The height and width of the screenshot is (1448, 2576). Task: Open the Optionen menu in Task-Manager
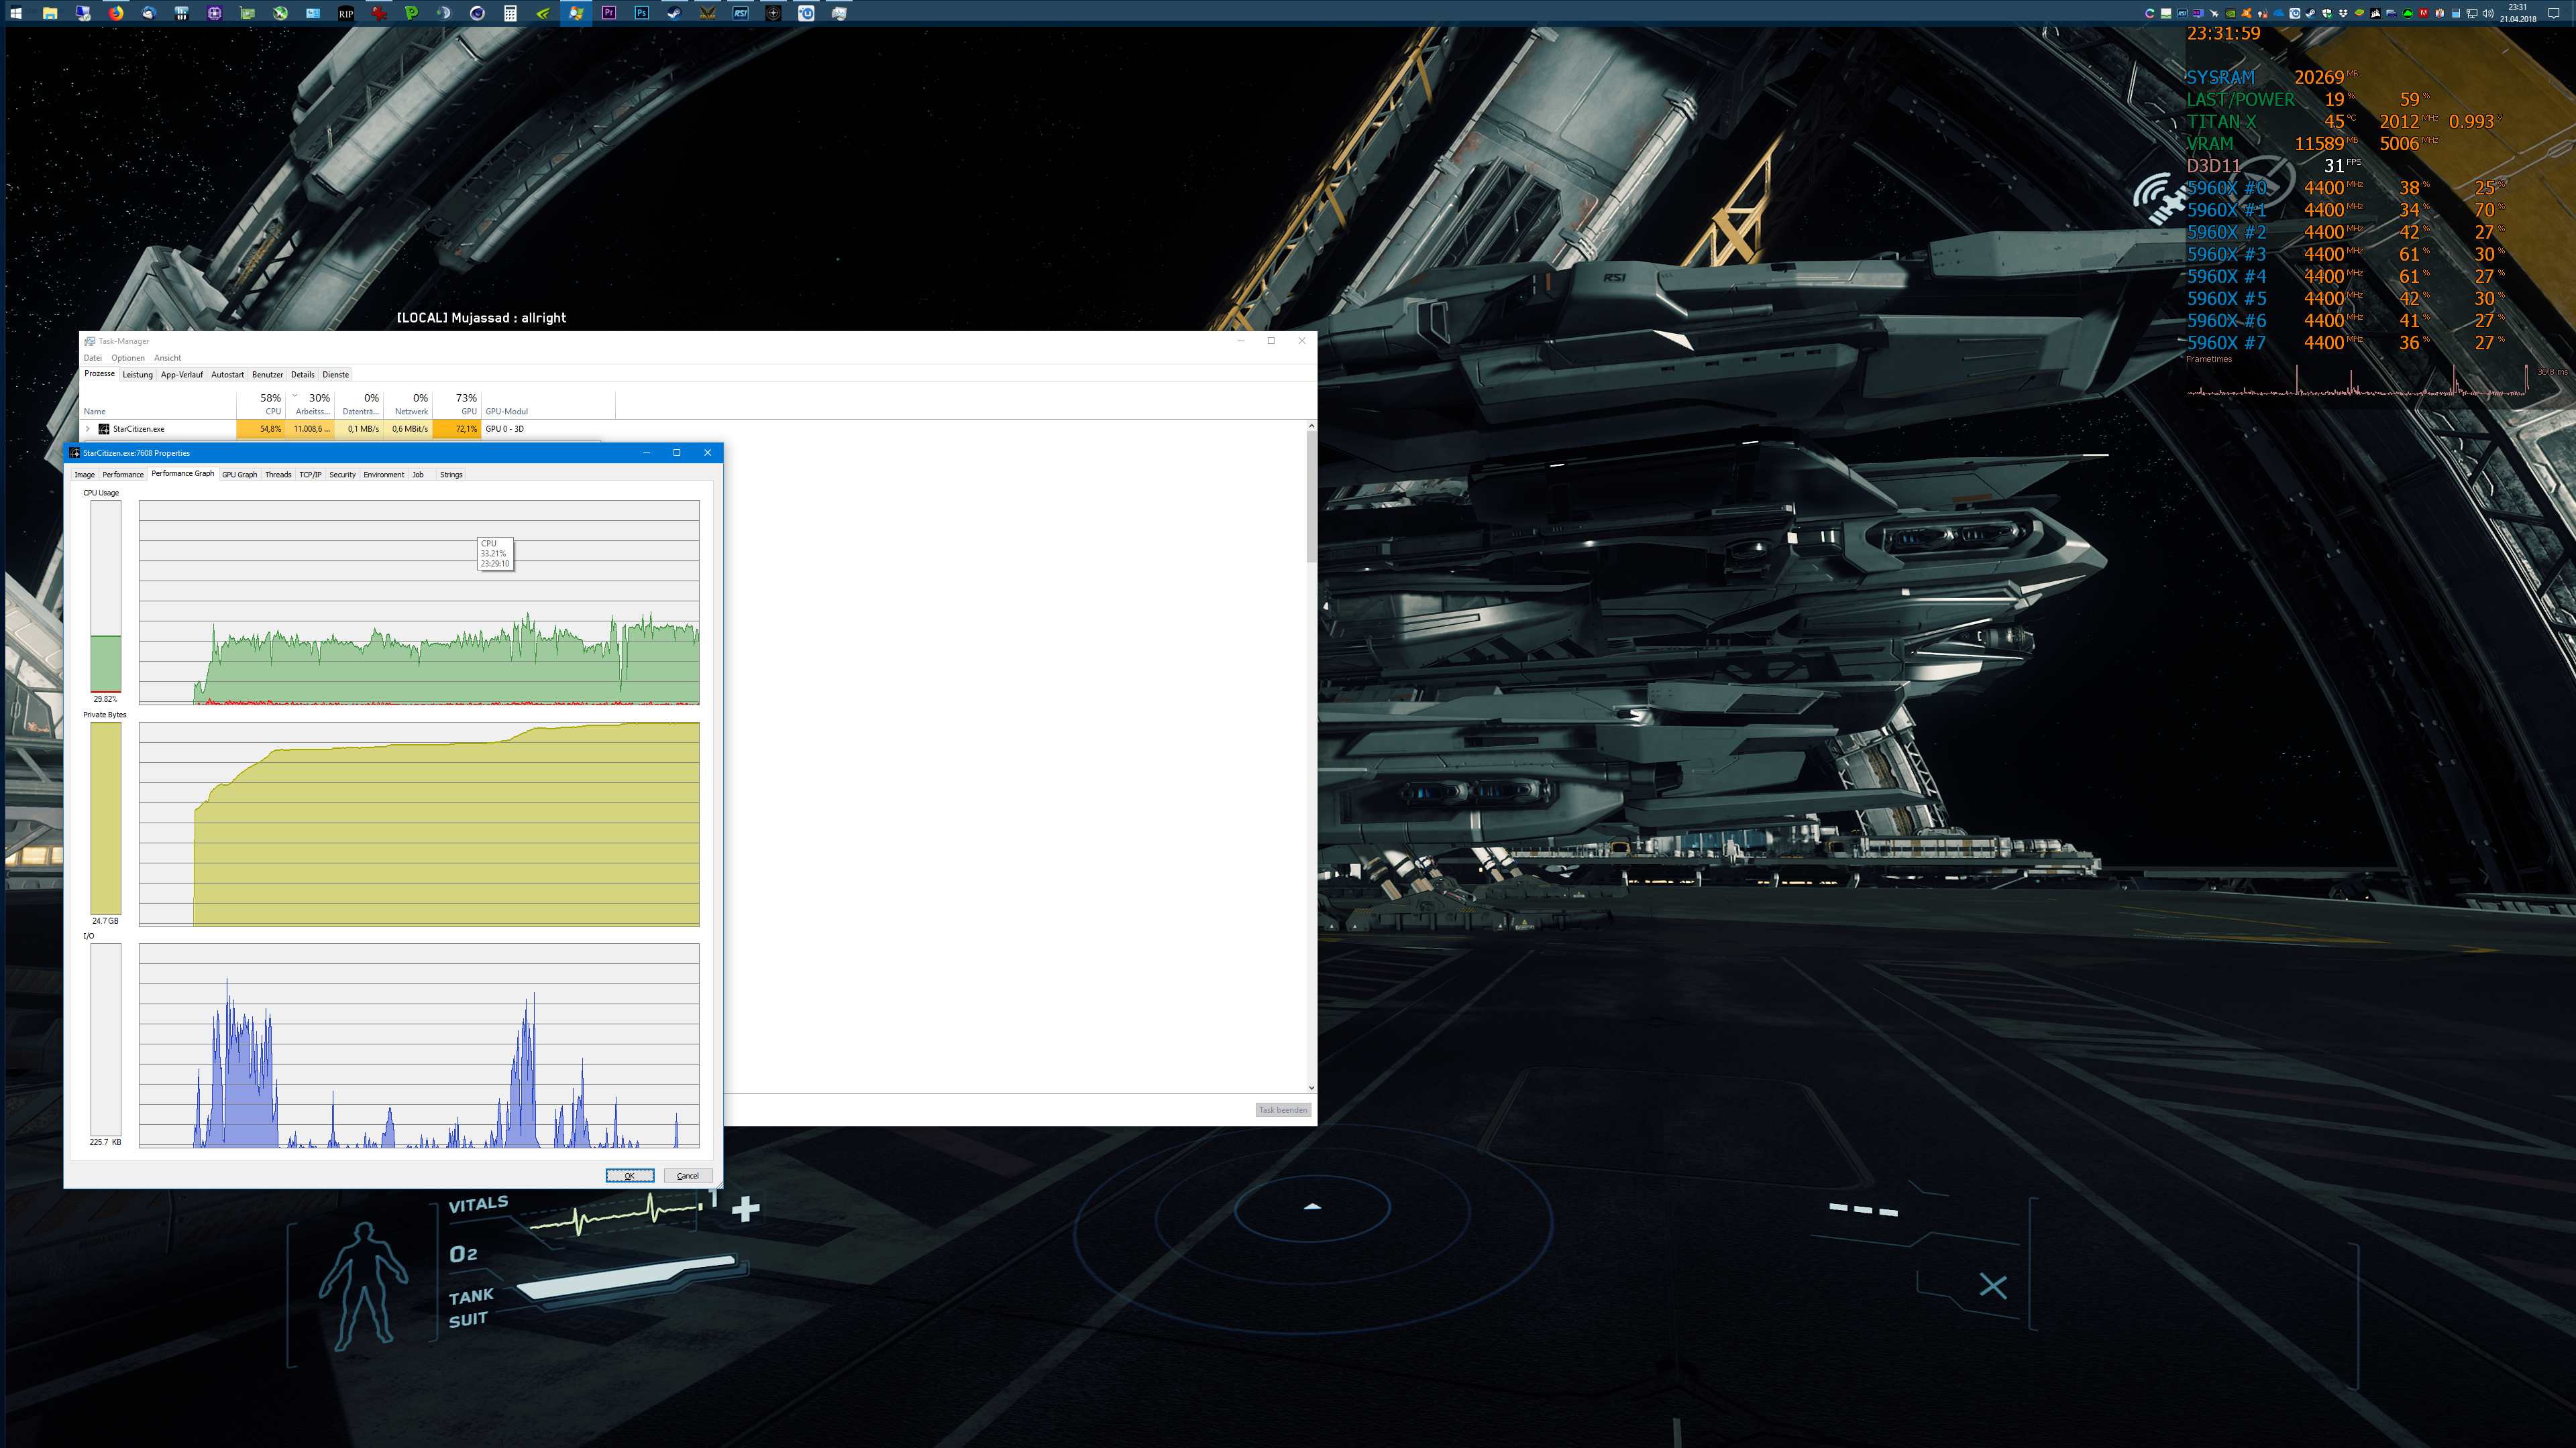tap(127, 358)
